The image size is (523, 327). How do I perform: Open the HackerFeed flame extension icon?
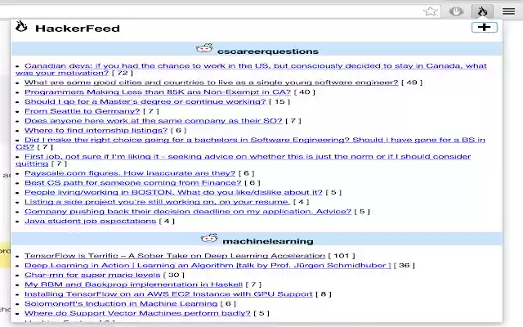click(x=482, y=11)
